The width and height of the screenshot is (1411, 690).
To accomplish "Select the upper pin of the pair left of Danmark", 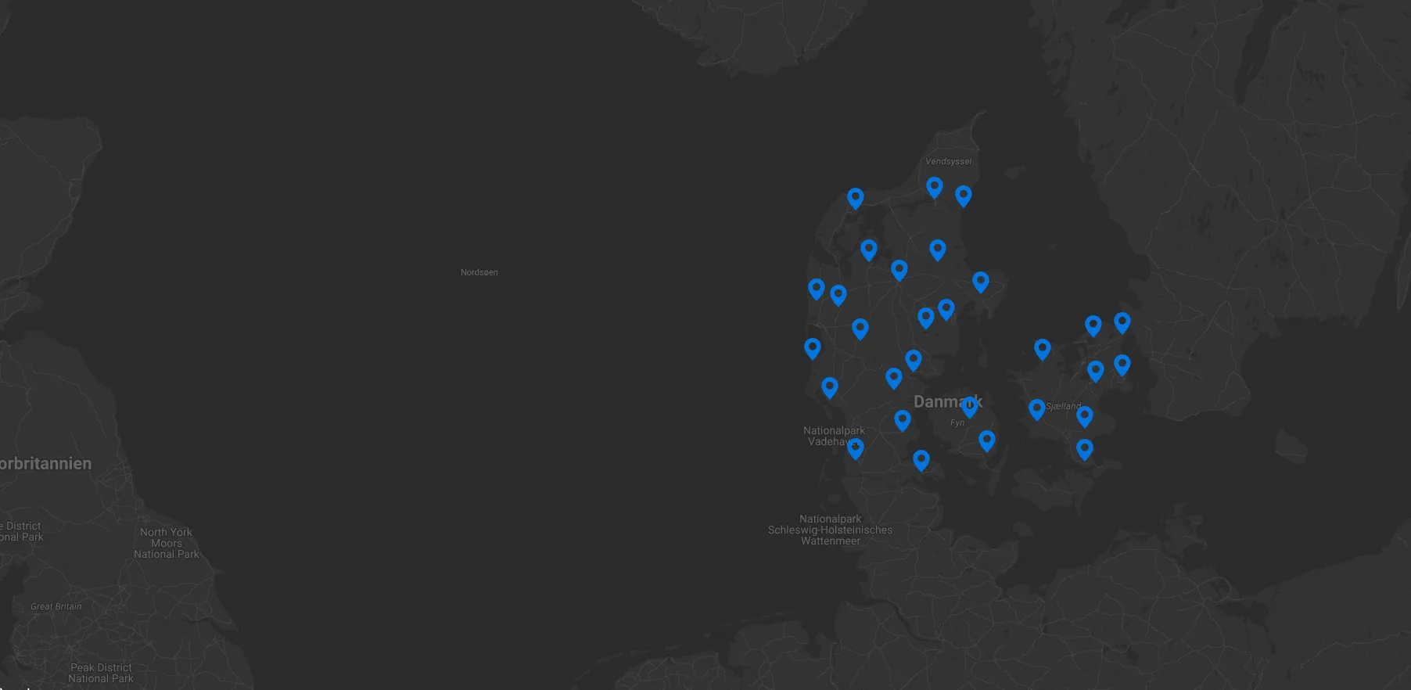I will (914, 360).
